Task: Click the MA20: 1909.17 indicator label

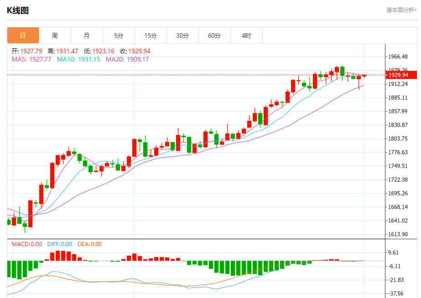Action: point(127,59)
